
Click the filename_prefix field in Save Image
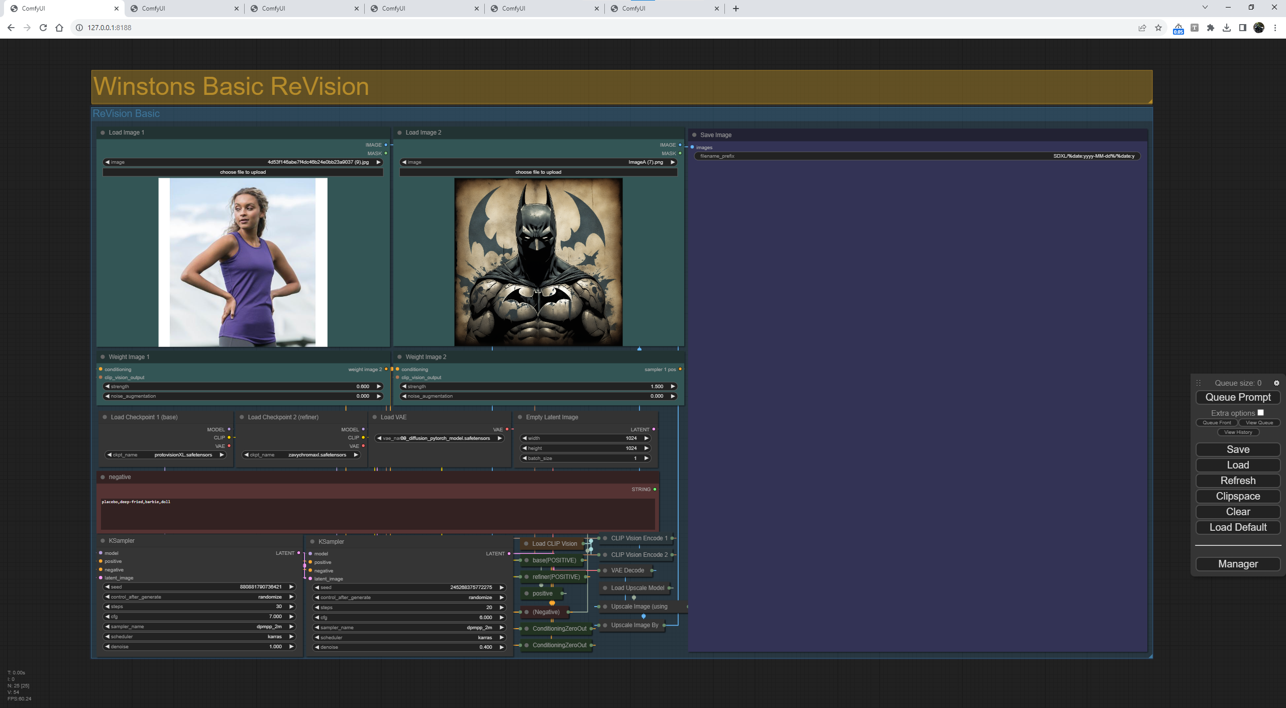click(x=917, y=156)
